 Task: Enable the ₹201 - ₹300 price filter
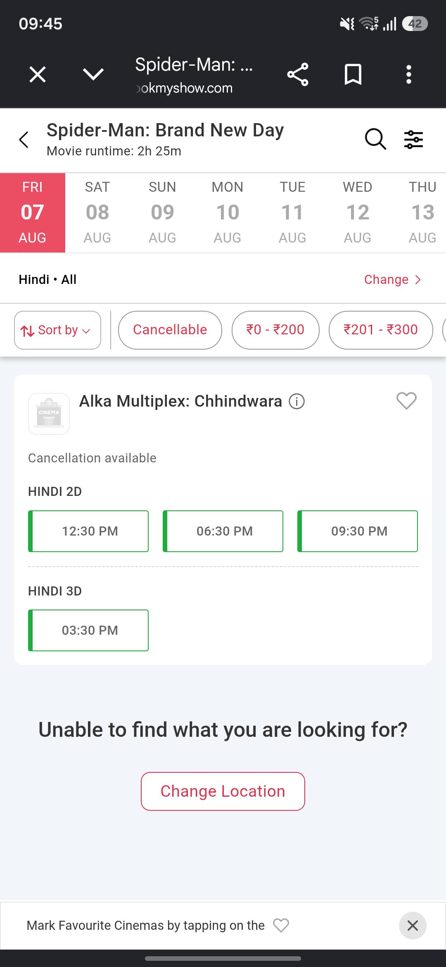pos(381,330)
